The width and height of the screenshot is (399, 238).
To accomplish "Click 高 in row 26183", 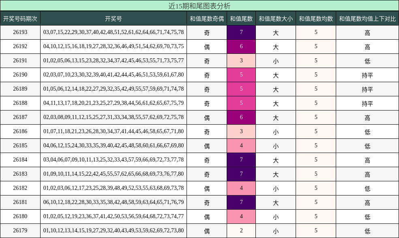I will pos(367,174).
